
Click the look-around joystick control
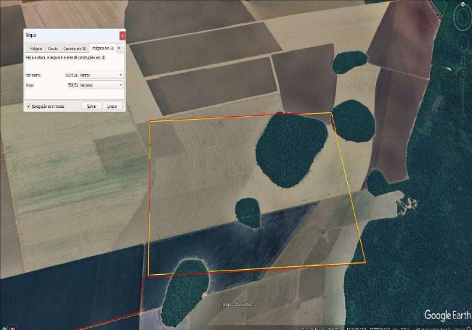pyautogui.click(x=462, y=20)
